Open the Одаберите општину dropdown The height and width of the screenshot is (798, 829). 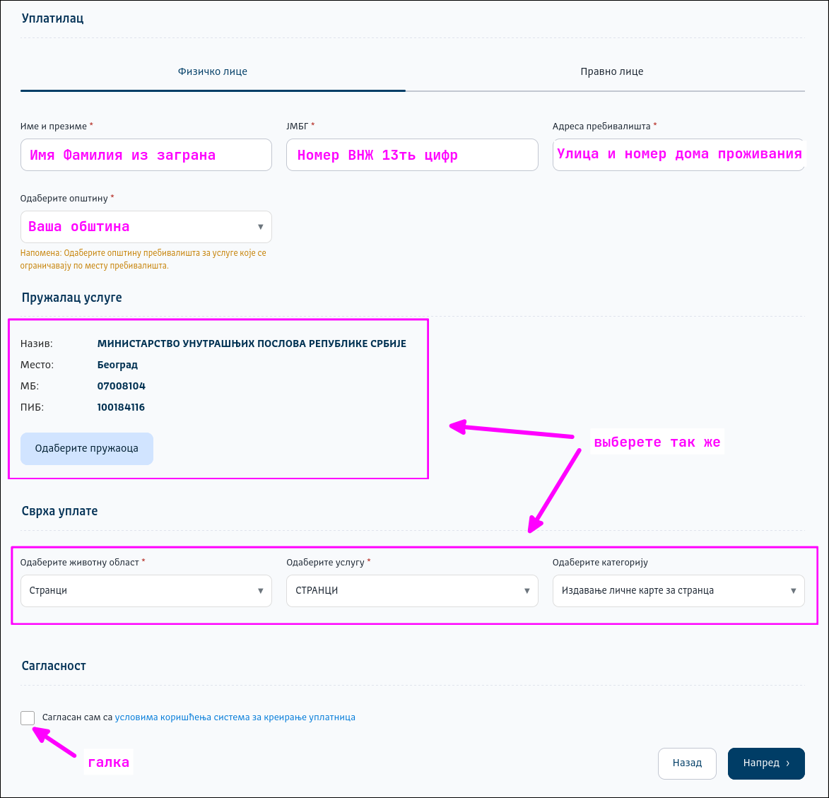pos(146,227)
